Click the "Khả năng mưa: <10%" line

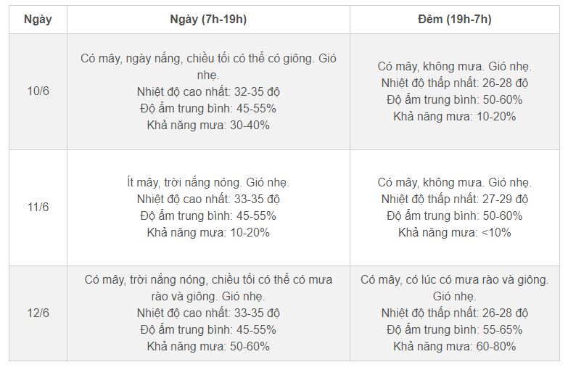tap(454, 232)
